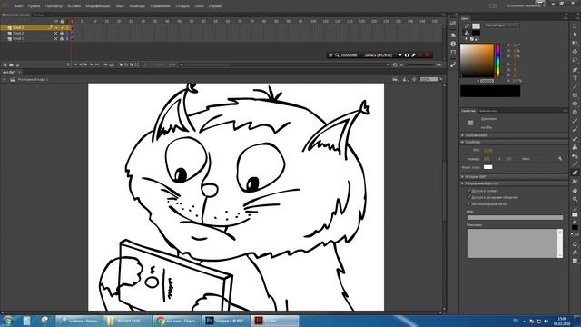The width and height of the screenshot is (581, 327).
Task: Delete the selected layer with trash icon
Action: pyautogui.click(x=17, y=64)
